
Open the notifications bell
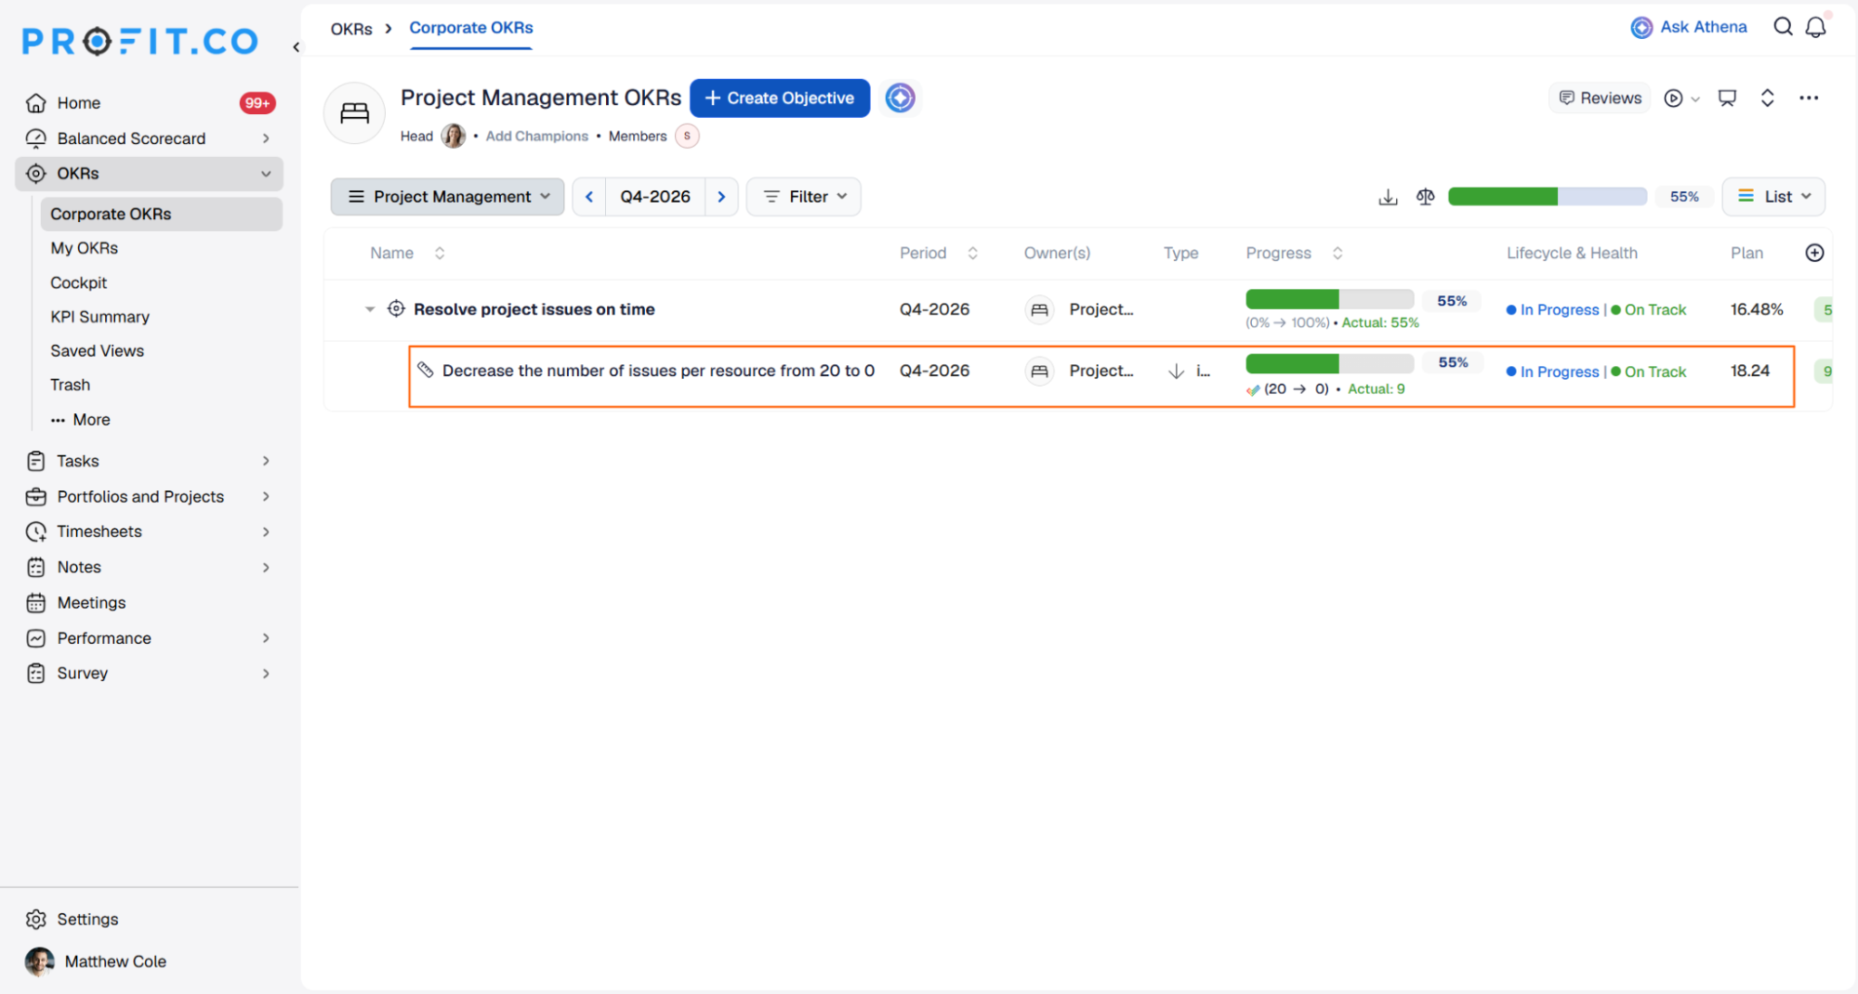[1815, 28]
